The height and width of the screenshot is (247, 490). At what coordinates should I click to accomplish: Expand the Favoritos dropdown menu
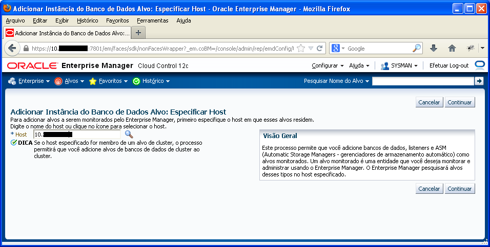[x=126, y=81]
